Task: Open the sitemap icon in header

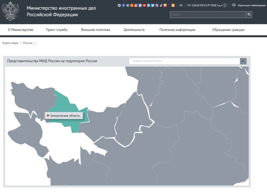Action: [x=181, y=5]
